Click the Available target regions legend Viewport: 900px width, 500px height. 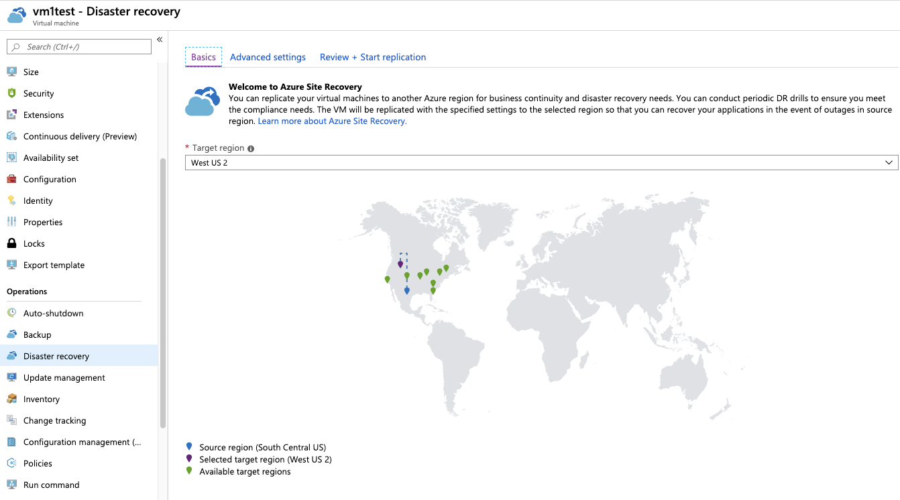(245, 471)
